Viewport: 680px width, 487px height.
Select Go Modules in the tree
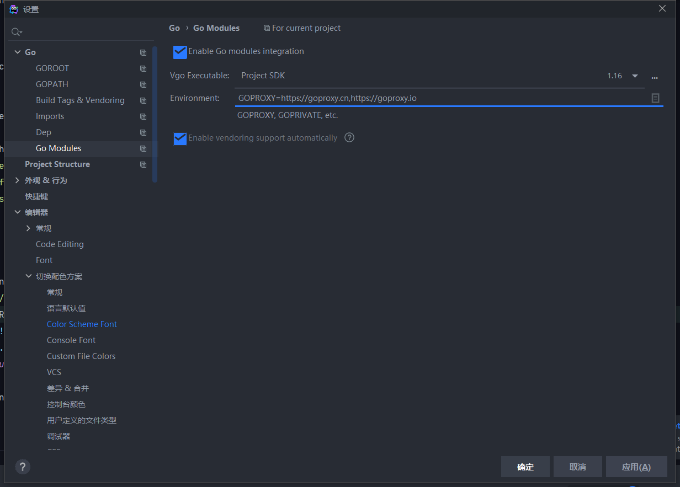click(59, 148)
